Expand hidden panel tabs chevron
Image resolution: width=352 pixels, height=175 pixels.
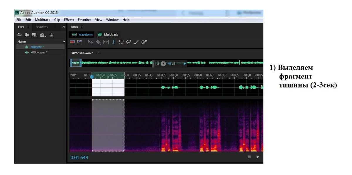pyautogui.click(x=64, y=27)
